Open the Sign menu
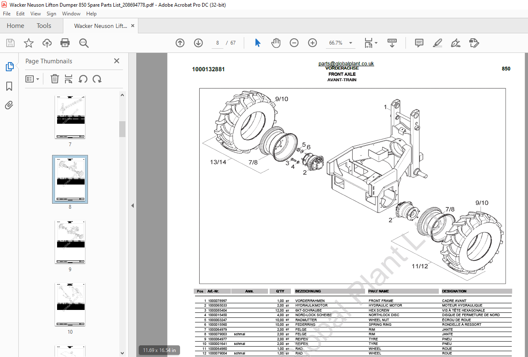 [51, 14]
